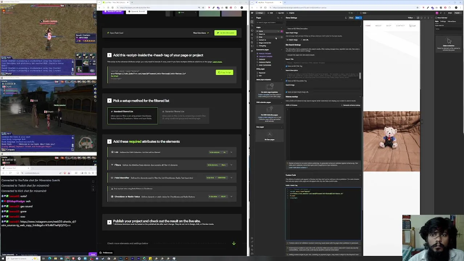Toggle Same as SEO Meta Description checkbox
The image size is (464, 261).
point(287,29)
